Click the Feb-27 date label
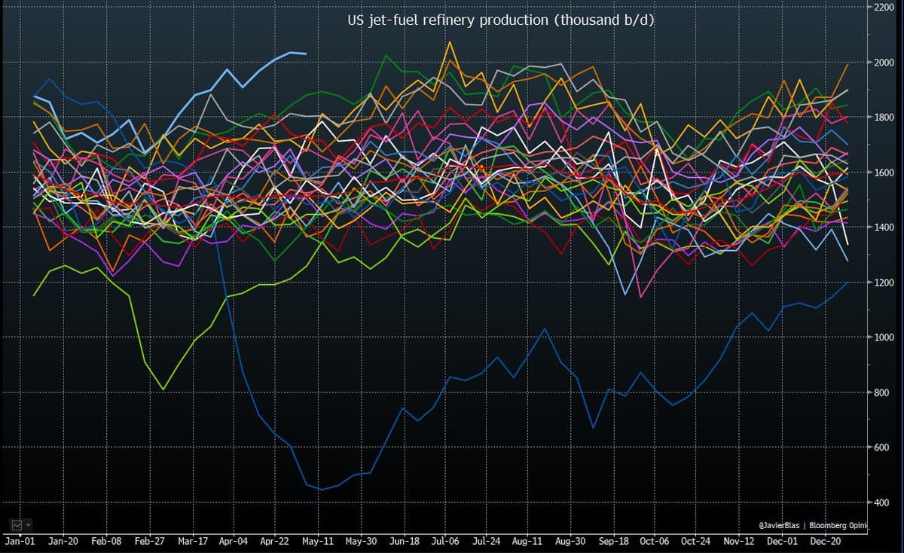The height and width of the screenshot is (553, 904). (149, 541)
